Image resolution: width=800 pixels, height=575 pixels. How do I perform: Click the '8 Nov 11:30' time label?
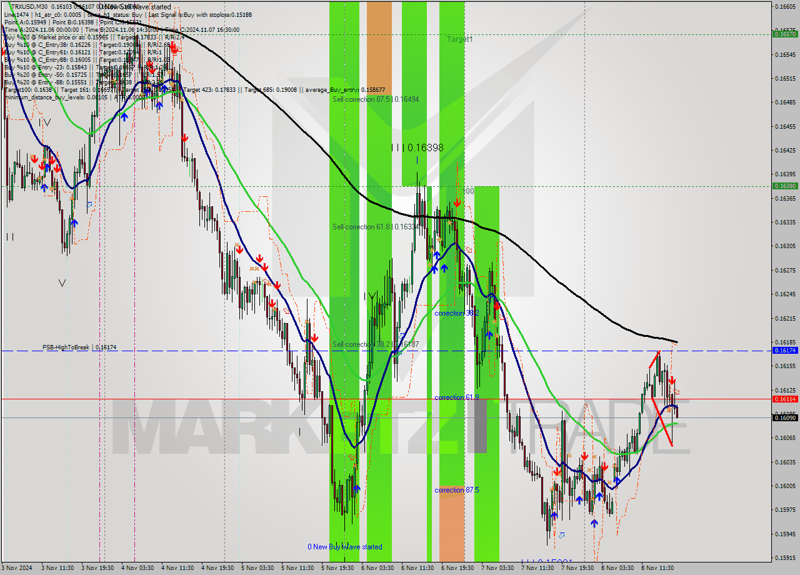pos(657,568)
